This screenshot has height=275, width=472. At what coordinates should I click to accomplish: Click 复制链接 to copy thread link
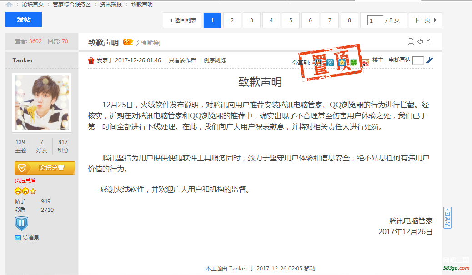(148, 43)
